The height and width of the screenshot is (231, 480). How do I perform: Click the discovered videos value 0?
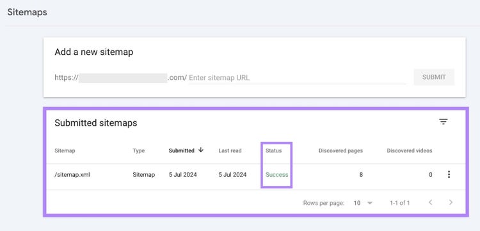click(431, 175)
